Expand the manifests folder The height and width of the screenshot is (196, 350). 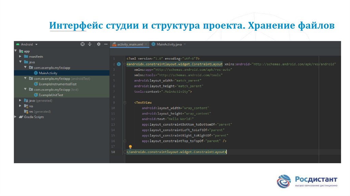coord(21,57)
